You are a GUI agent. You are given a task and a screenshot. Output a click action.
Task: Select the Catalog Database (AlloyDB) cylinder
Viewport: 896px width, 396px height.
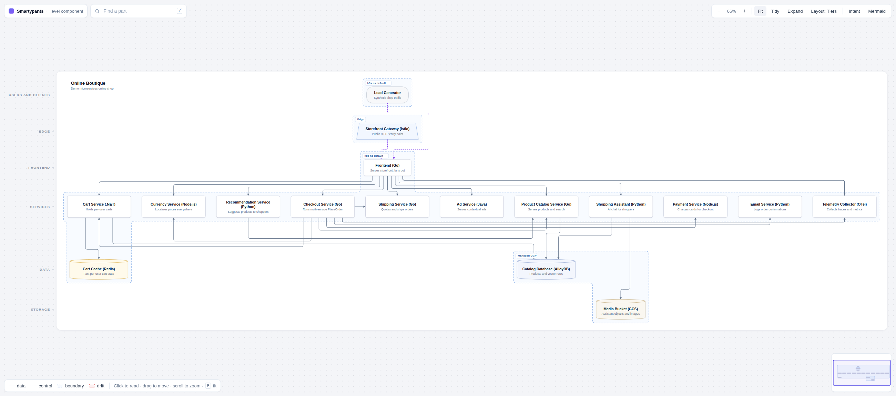click(546, 269)
